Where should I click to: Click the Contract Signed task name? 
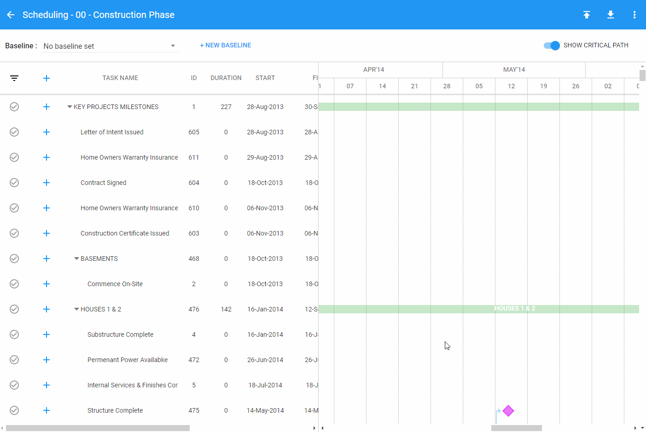click(103, 183)
